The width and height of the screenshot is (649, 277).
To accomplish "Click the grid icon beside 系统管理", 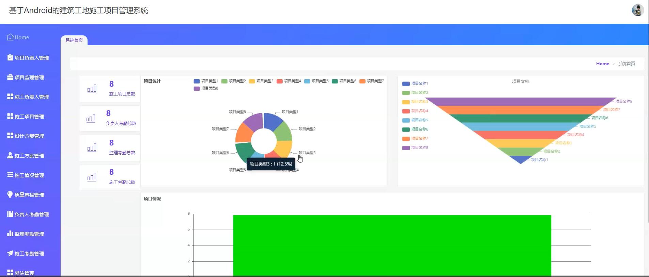I will tap(10, 273).
